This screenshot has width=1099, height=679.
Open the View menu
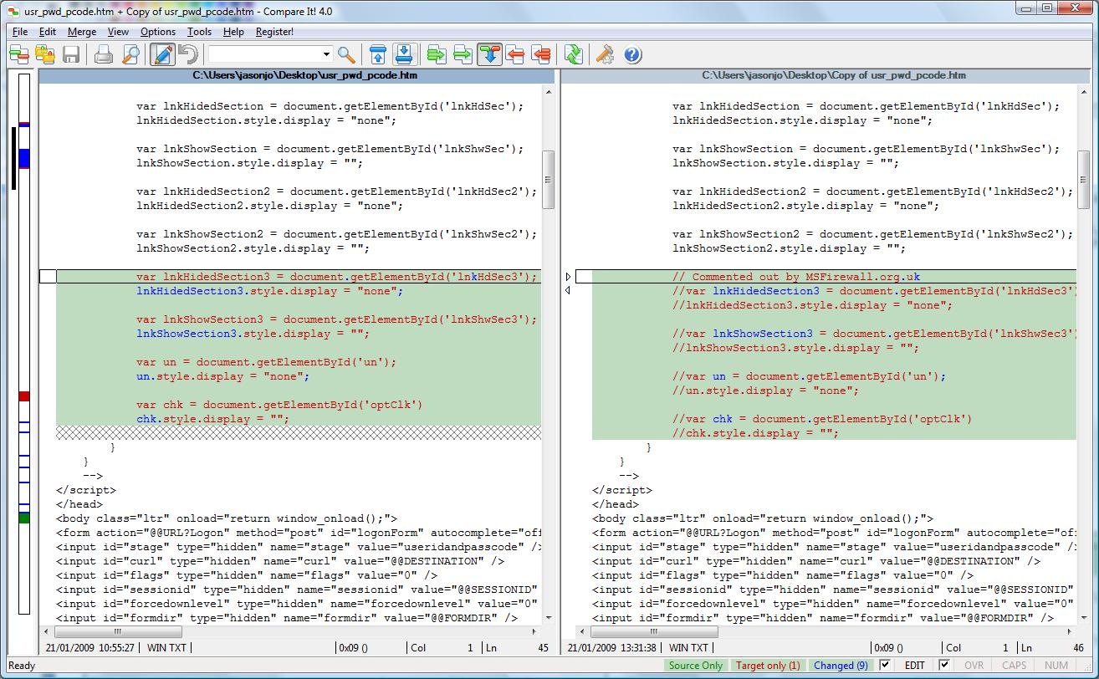tap(118, 32)
